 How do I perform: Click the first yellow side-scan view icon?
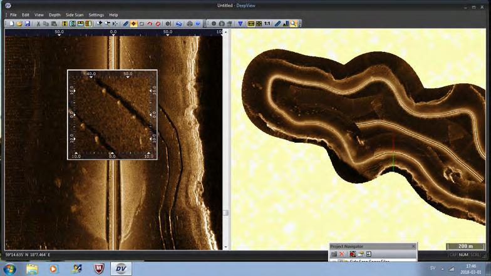tap(65, 24)
